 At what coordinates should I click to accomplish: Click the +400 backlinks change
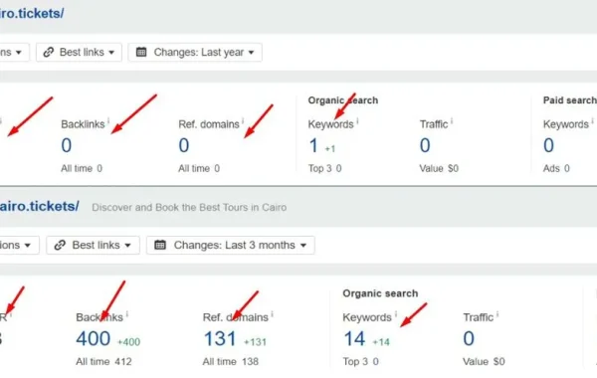tap(128, 342)
